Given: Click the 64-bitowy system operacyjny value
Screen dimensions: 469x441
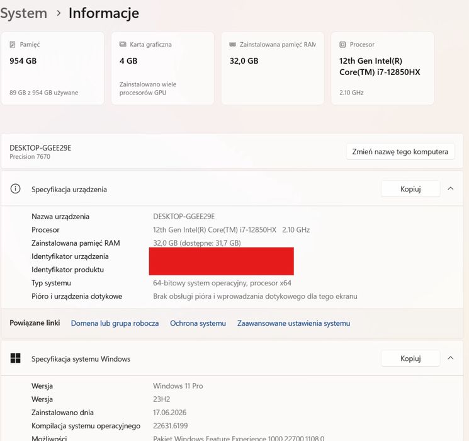Looking at the screenshot, I should [222, 283].
